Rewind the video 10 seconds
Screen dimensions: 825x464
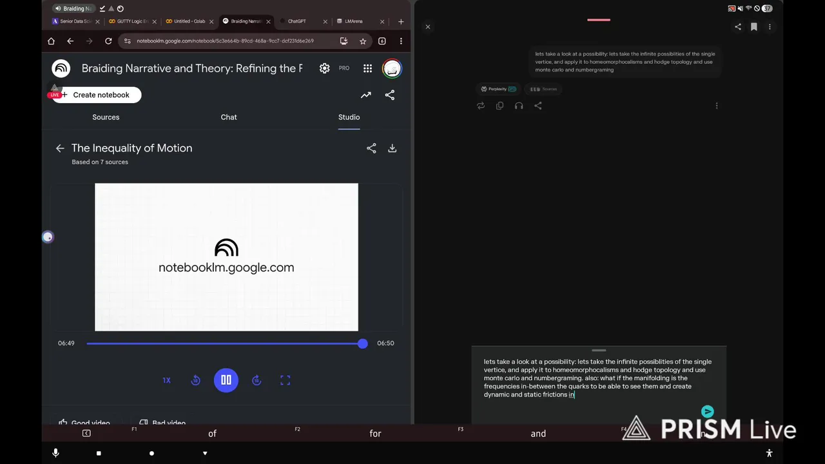(x=196, y=380)
